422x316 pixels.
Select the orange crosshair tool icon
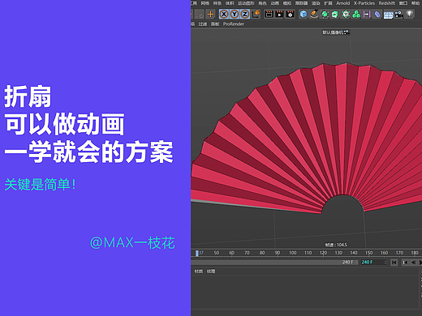click(210, 14)
